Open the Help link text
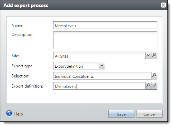173x127 pixels. point(18,114)
